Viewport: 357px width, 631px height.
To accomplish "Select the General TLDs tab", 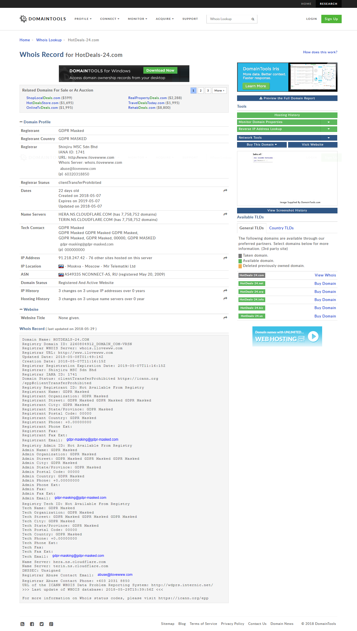I will point(252,228).
